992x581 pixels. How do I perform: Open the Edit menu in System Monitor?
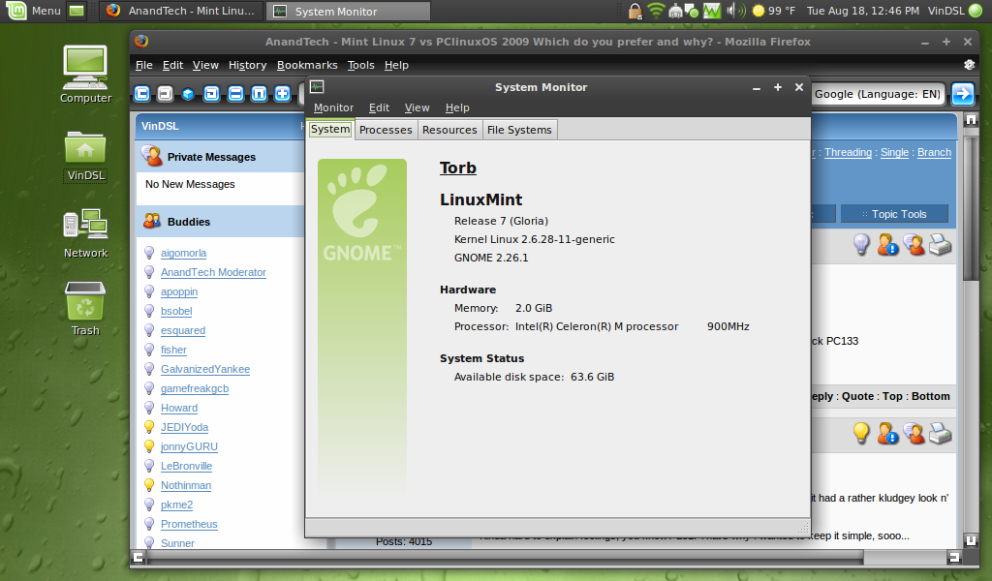pyautogui.click(x=379, y=107)
